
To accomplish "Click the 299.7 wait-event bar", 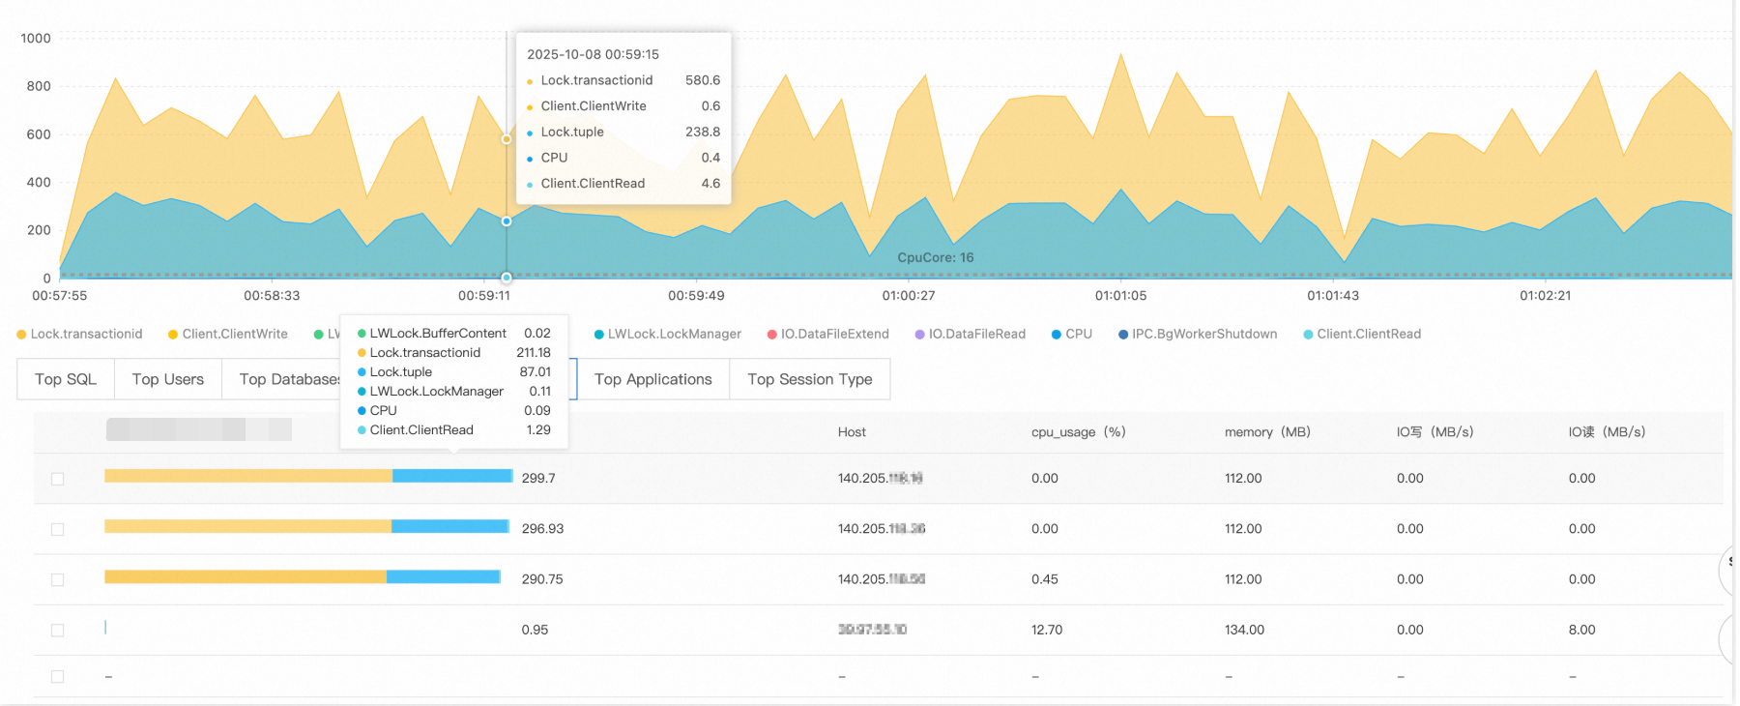I will tap(308, 476).
